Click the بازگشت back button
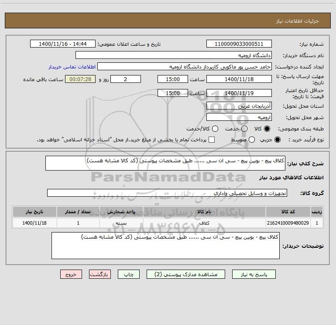Viewport: 336px width, 325px height. pos(100,274)
